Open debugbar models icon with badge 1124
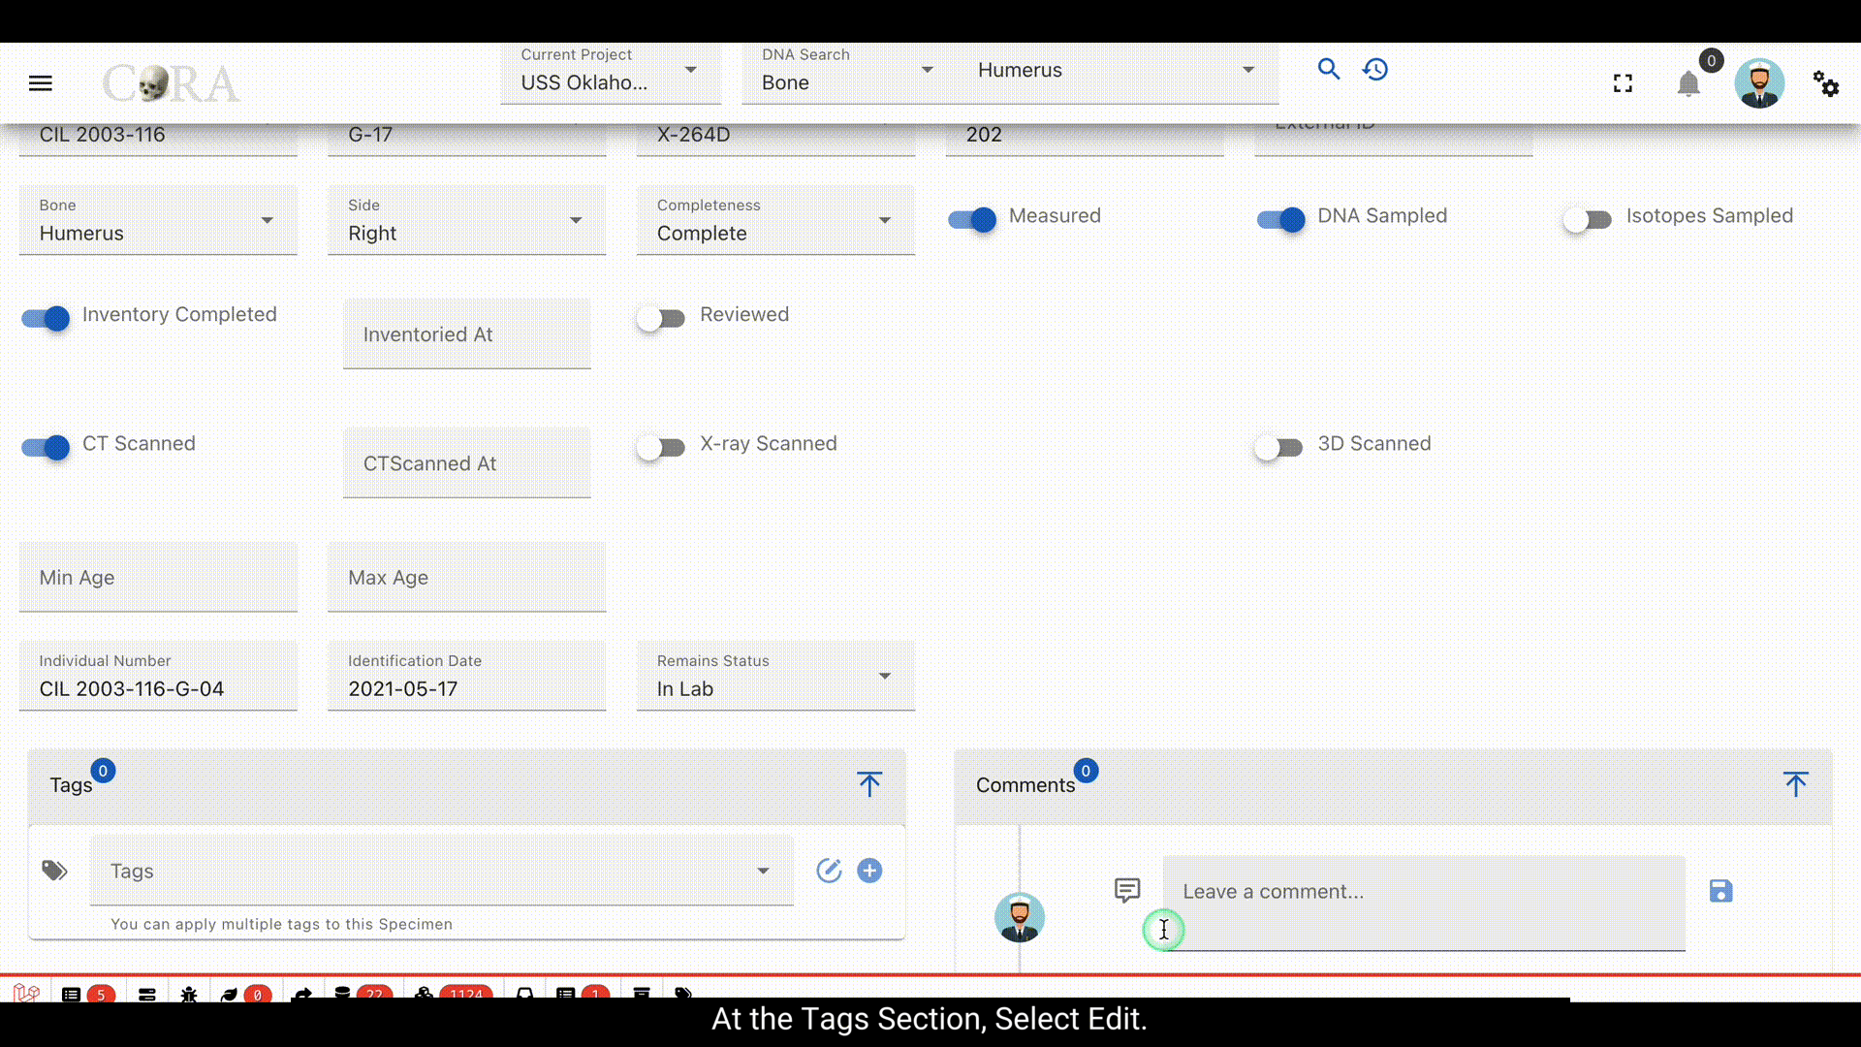1861x1047 pixels. [455, 995]
